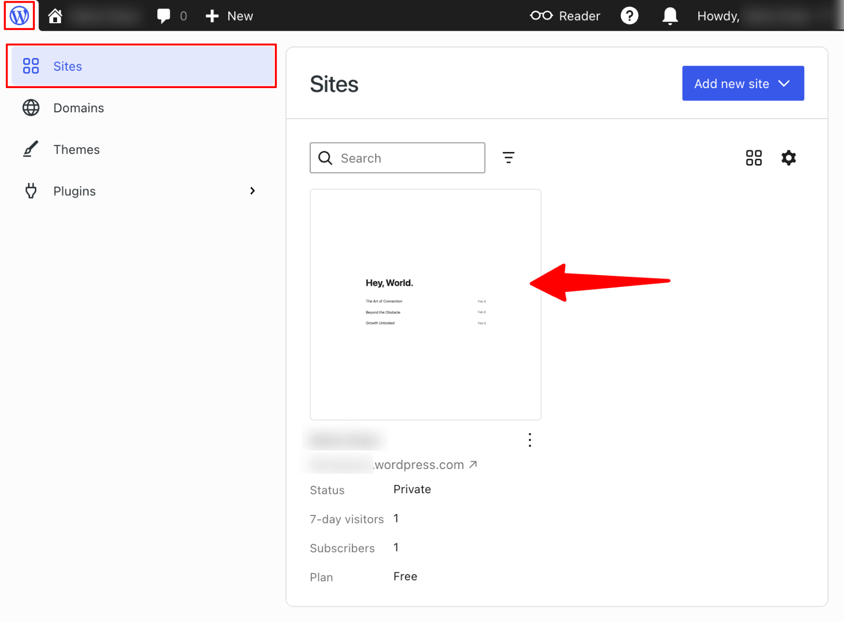
Task: Click the Hey, World site thumbnail
Action: 425,304
